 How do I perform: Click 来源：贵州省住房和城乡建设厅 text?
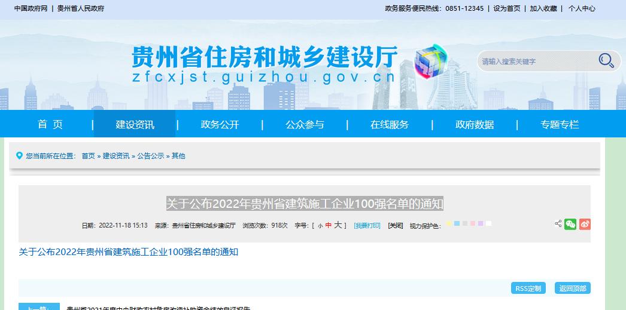pos(195,226)
